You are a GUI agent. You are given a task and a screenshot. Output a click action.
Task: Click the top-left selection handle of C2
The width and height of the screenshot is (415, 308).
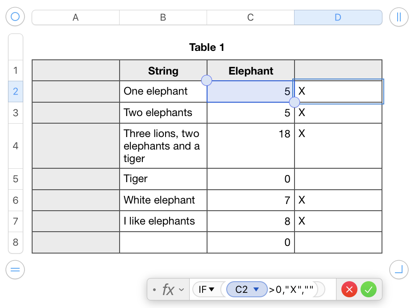pos(207,80)
